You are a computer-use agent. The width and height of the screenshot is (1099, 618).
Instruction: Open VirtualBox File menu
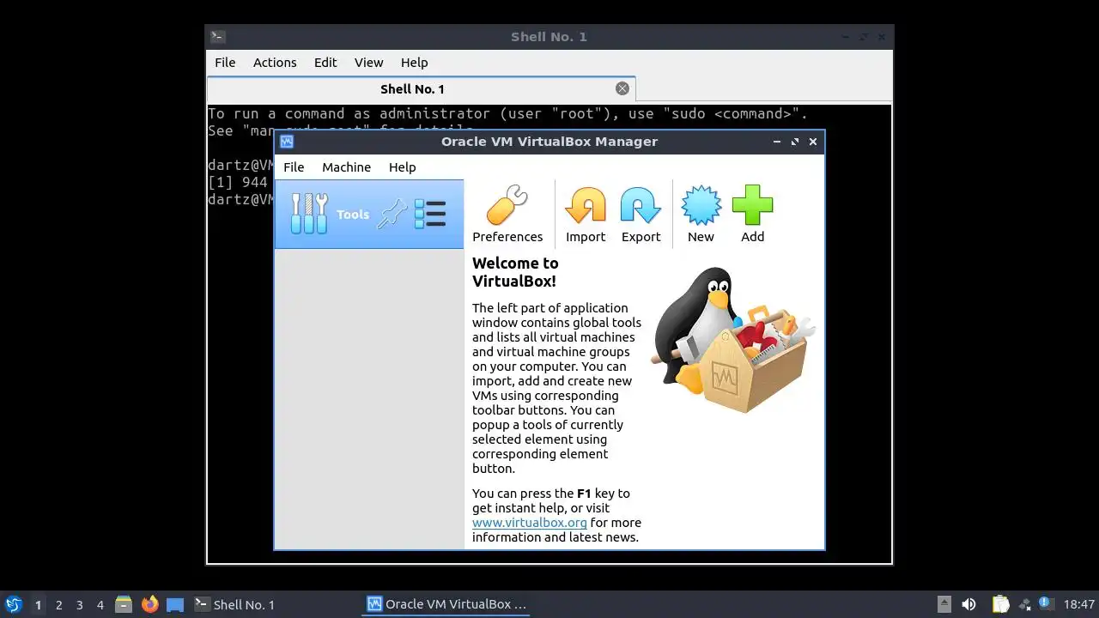(x=294, y=167)
